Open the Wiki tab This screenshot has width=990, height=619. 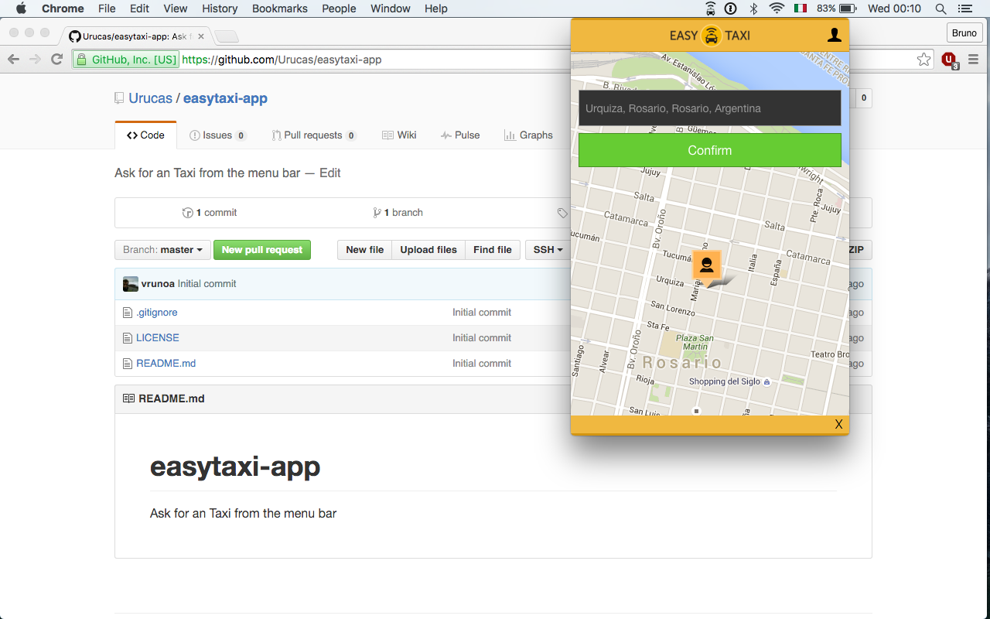coord(399,135)
